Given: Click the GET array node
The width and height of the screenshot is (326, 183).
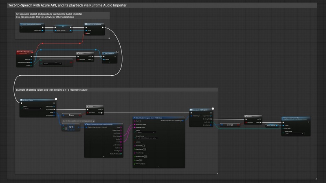Looking at the screenshot, I should (71, 127).
